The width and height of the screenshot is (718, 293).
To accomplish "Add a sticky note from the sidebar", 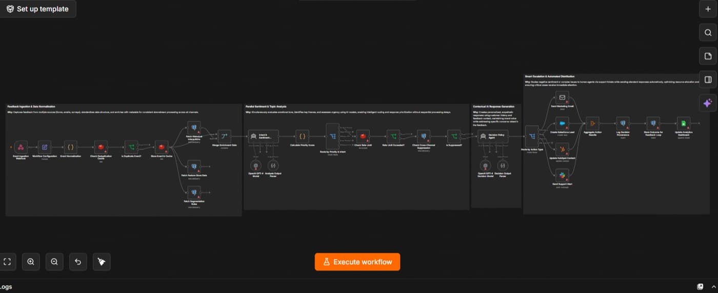I will [708, 56].
